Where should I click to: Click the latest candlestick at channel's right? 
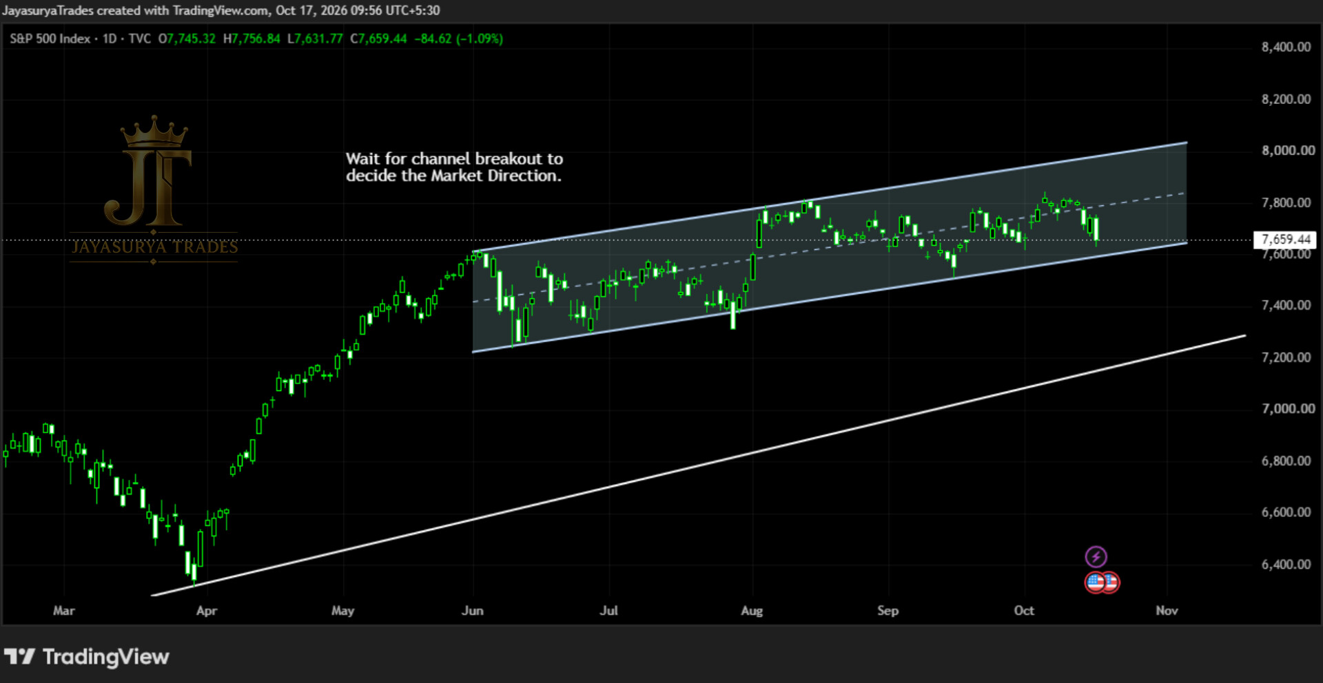point(1096,229)
